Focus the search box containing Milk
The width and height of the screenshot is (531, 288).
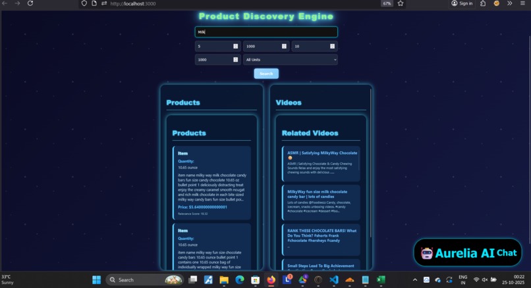click(x=266, y=32)
